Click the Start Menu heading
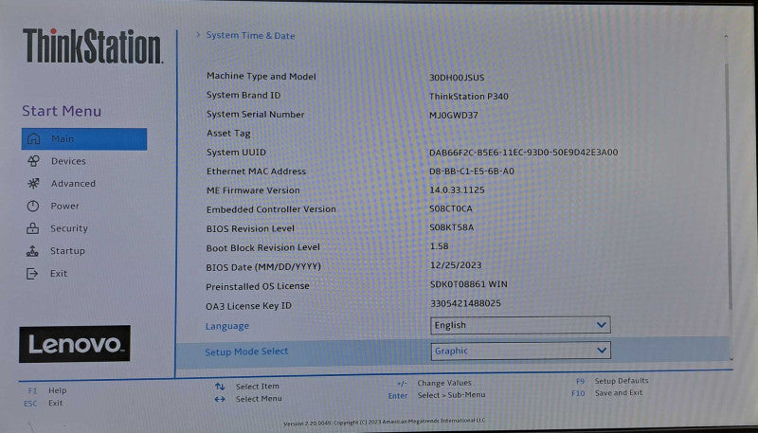Screen dimensions: 758x433 point(62,111)
